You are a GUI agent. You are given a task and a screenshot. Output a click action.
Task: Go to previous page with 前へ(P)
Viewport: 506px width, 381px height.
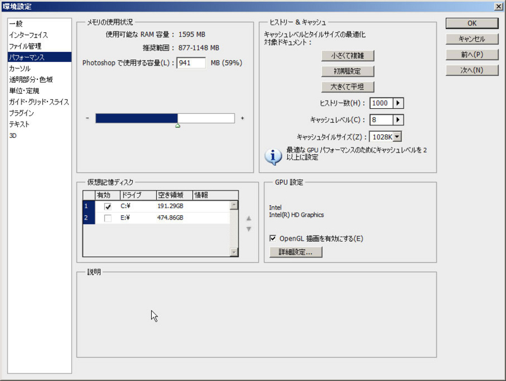pyautogui.click(x=472, y=54)
